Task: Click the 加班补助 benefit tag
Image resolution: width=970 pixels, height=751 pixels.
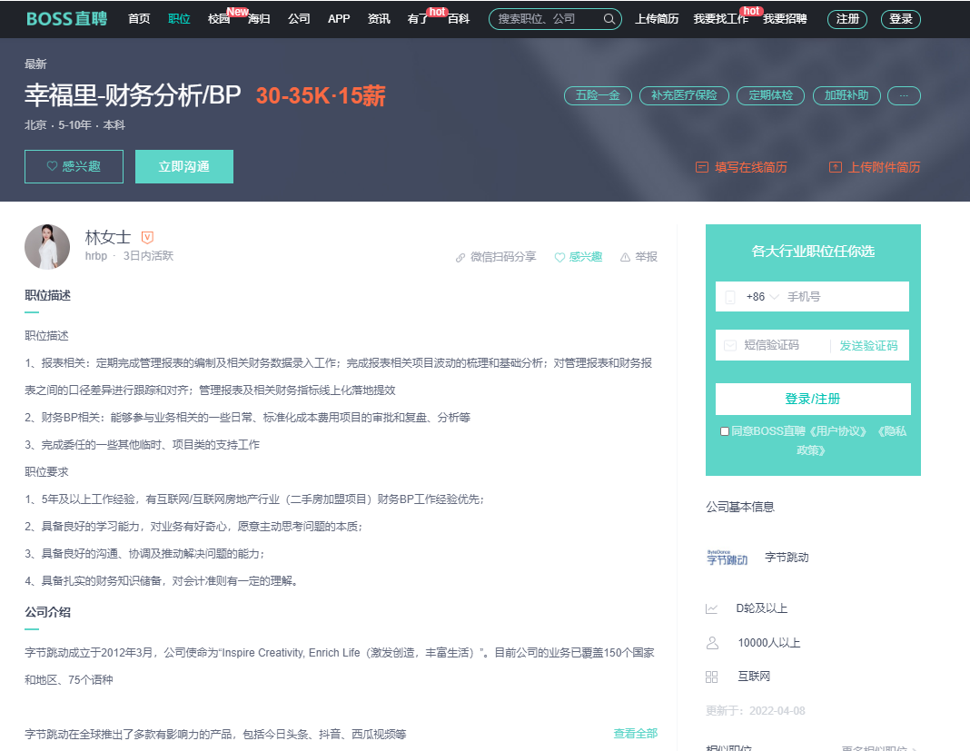Action: point(846,96)
